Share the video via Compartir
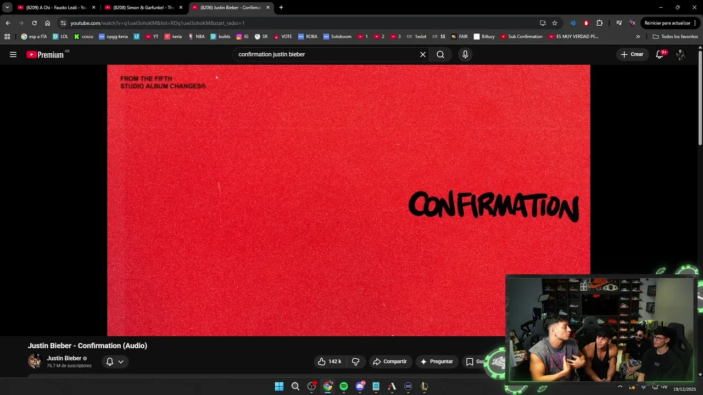The image size is (703, 395). coord(390,362)
